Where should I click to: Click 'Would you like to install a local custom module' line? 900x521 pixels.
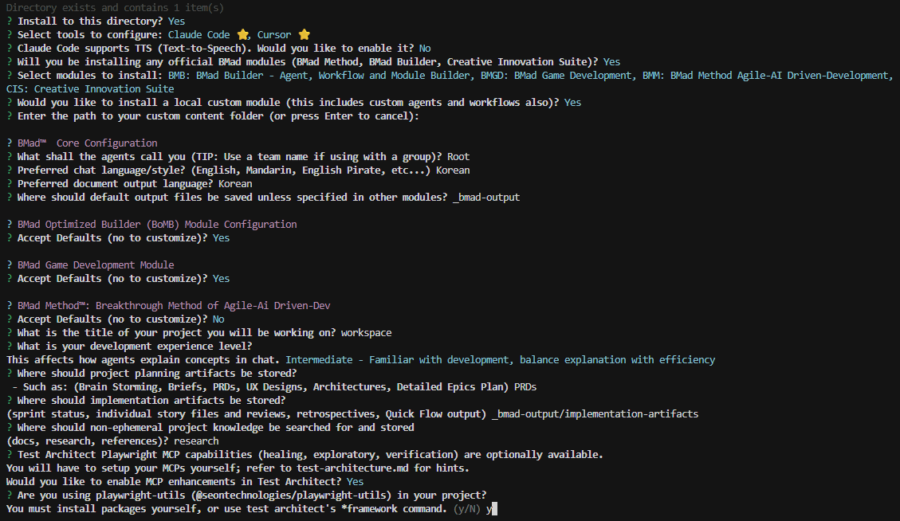pyautogui.click(x=294, y=103)
